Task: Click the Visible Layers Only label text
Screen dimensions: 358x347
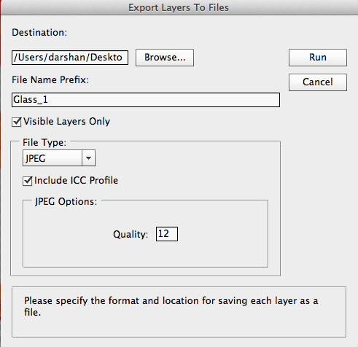Action: pos(66,122)
